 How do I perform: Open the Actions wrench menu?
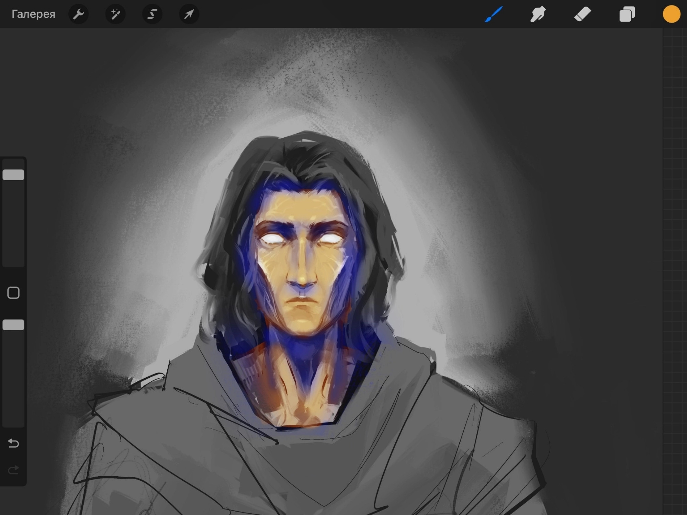(79, 14)
